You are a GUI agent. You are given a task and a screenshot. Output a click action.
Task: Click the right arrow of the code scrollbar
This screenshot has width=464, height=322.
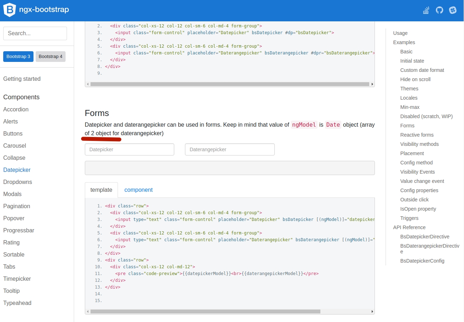pos(372,311)
